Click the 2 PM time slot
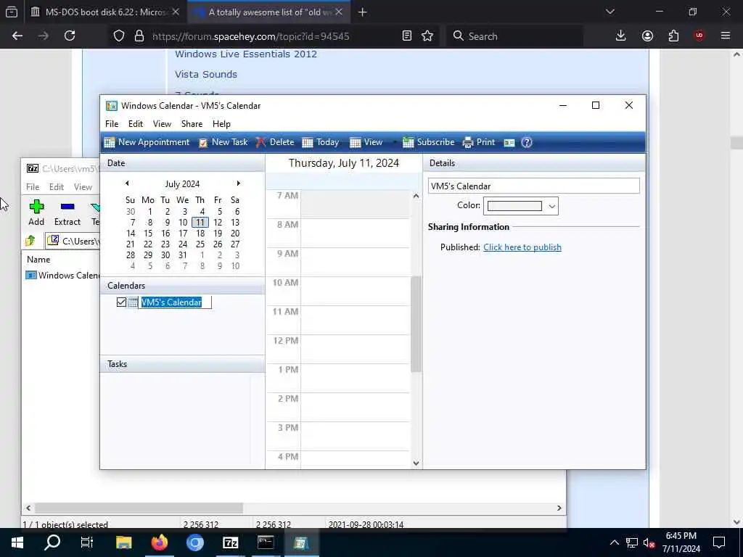The image size is (743, 557). click(354, 407)
